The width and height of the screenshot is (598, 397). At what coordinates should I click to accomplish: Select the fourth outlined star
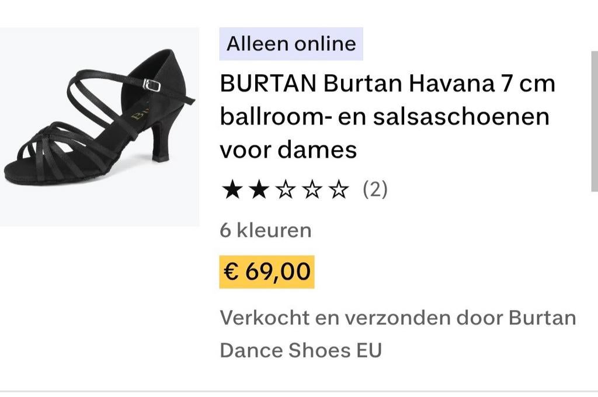tap(313, 188)
